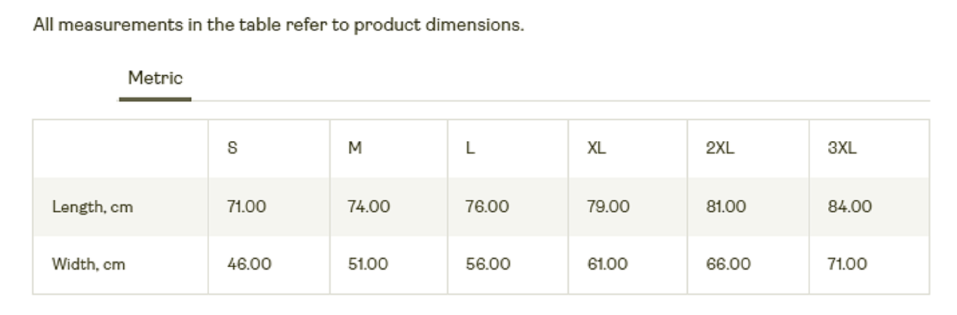Select the 76.00 length cell for L
The height and width of the screenshot is (315, 957).
[x=508, y=206]
